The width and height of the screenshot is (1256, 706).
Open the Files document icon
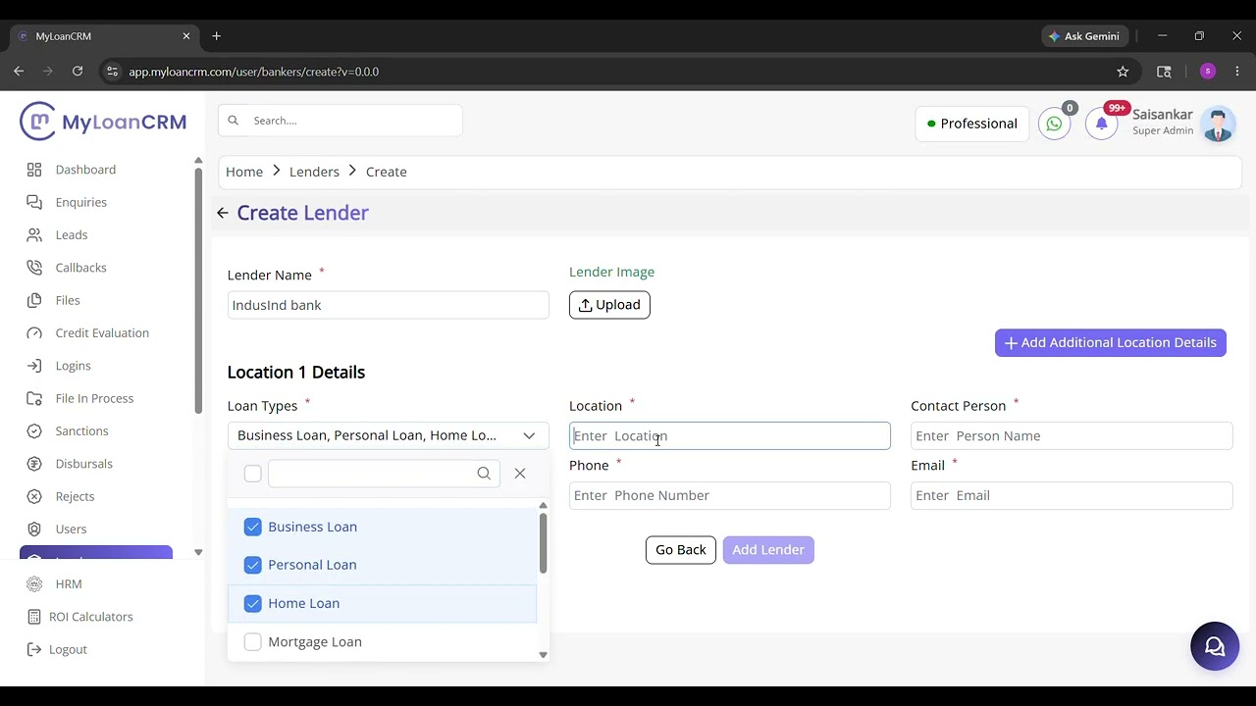34,300
